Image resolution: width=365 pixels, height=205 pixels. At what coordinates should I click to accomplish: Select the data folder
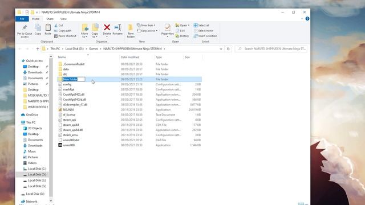tap(66, 69)
